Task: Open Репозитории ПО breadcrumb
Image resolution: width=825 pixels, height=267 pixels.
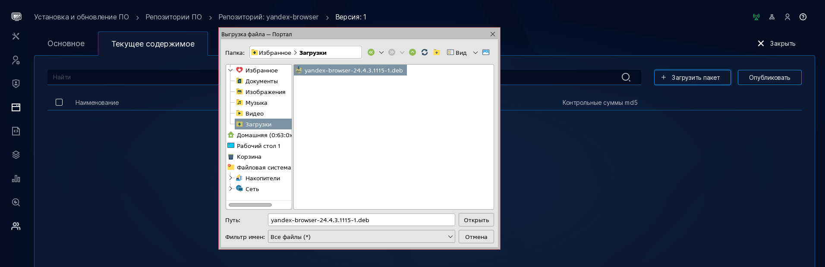Action: 173,17
